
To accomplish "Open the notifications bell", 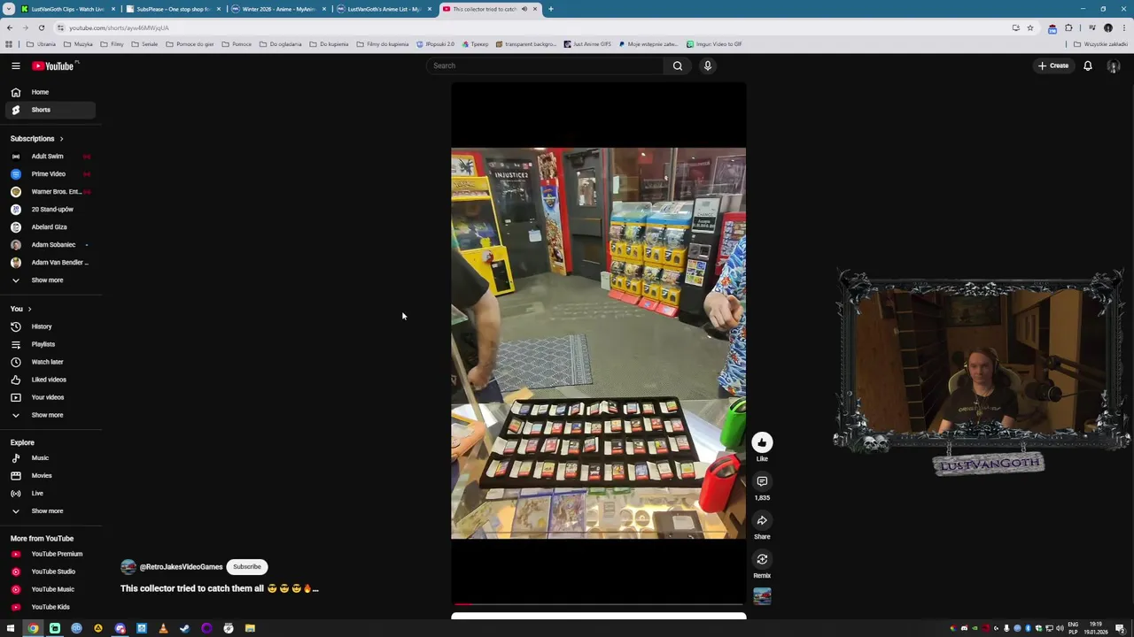I will tap(1087, 65).
